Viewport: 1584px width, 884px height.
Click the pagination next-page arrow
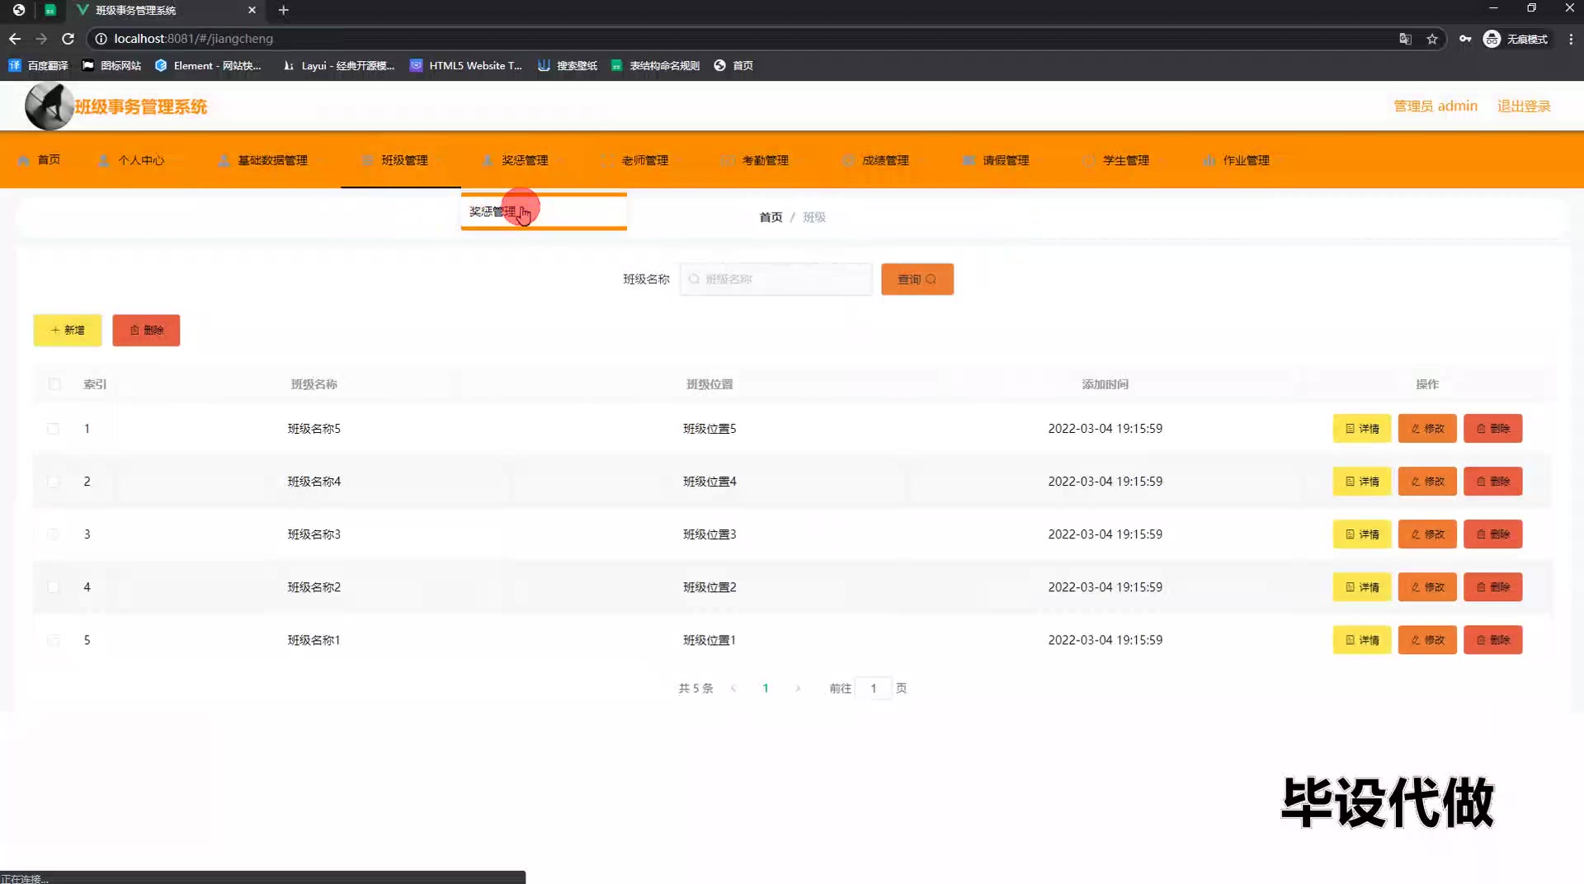pyautogui.click(x=798, y=689)
